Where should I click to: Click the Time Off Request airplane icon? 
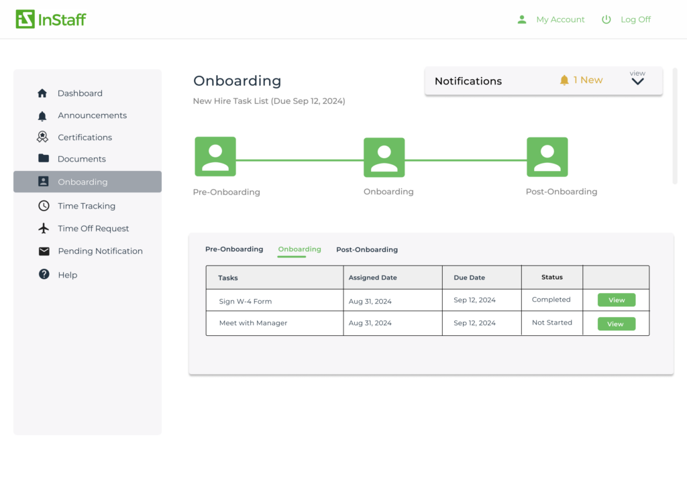pyautogui.click(x=44, y=229)
